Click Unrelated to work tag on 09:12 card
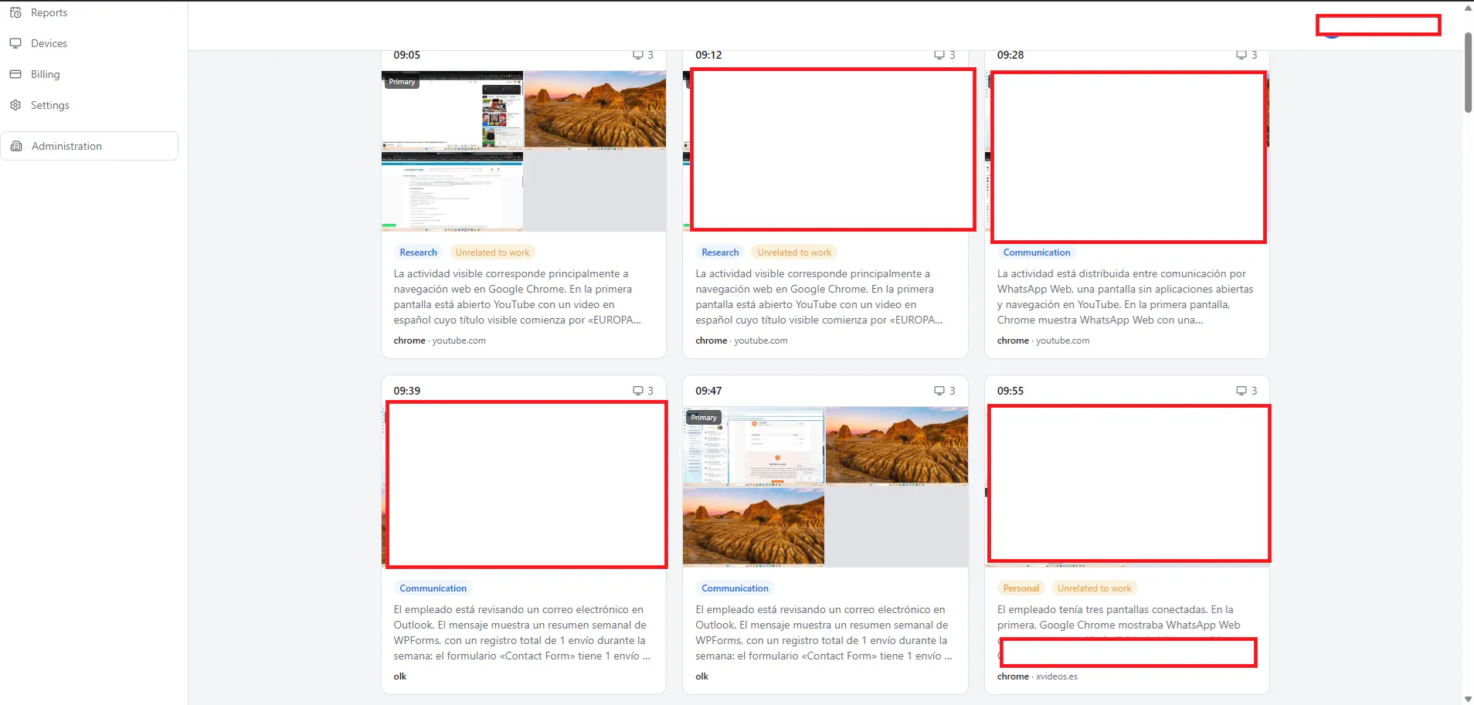The width and height of the screenshot is (1474, 705). (x=794, y=253)
